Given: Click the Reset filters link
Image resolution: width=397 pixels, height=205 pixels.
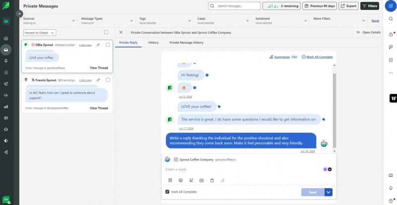Looking at the screenshot, I should point(375,21).
